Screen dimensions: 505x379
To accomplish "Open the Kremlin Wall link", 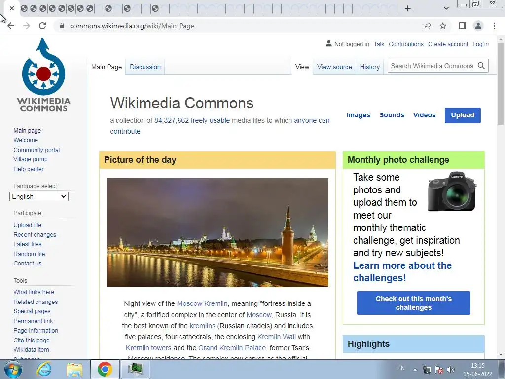I will tap(276, 337).
